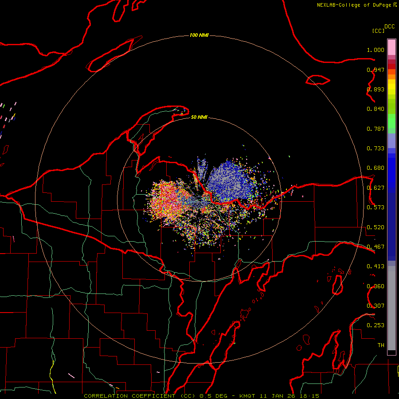This screenshot has width=399, height=399.
Task: Click the NEXLAB-College of DuPage label
Action: 354,5
